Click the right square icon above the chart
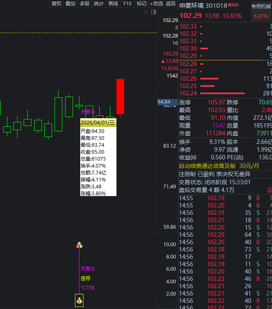The image size is (272, 309). [153, 12]
